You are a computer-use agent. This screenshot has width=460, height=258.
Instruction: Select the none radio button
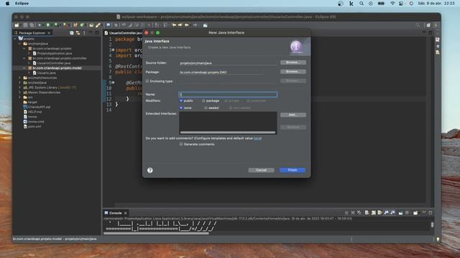(x=181, y=107)
